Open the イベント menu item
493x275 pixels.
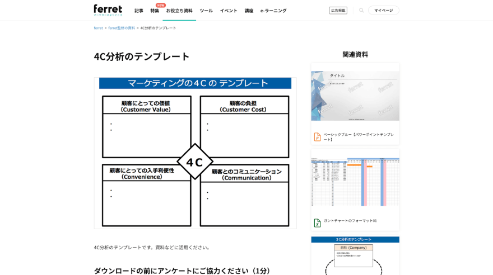pyautogui.click(x=229, y=11)
